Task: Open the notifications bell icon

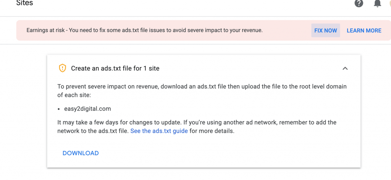Action: (x=377, y=3)
